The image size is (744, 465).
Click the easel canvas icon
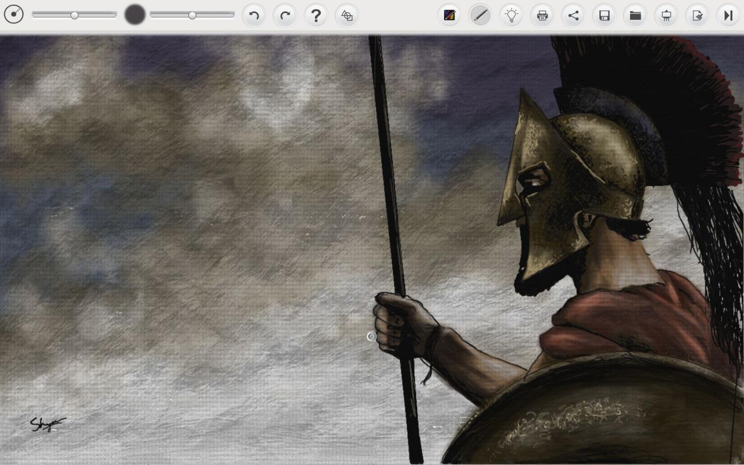[x=666, y=16]
